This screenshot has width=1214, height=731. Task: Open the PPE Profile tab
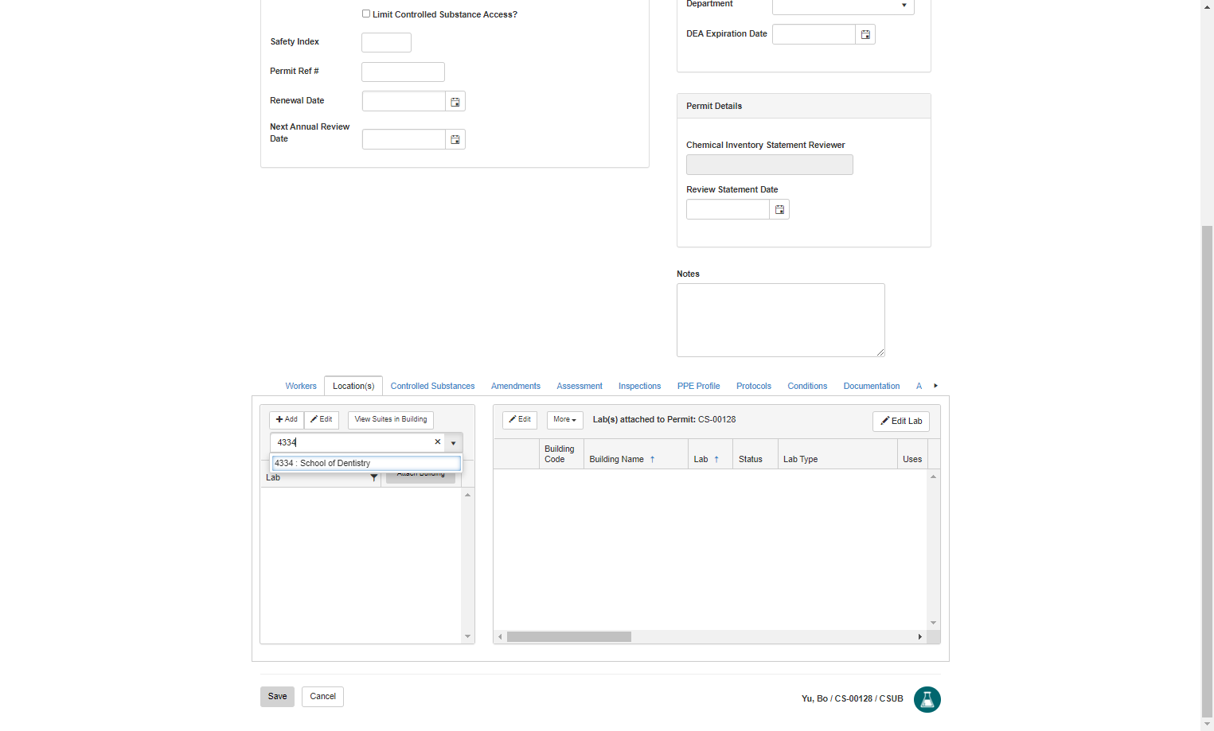698,386
